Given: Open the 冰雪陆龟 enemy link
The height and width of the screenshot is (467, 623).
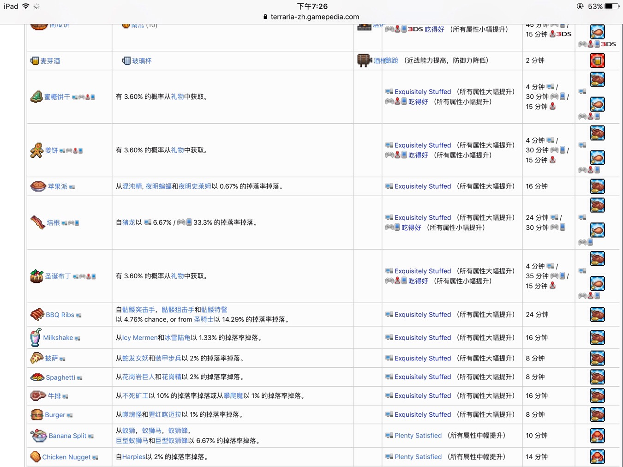Looking at the screenshot, I should (x=178, y=337).
